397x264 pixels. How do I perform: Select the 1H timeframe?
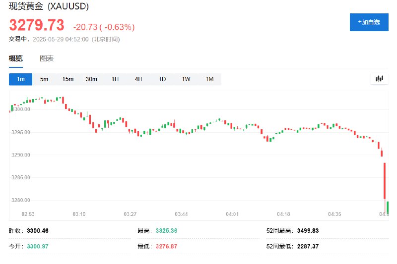(115, 79)
